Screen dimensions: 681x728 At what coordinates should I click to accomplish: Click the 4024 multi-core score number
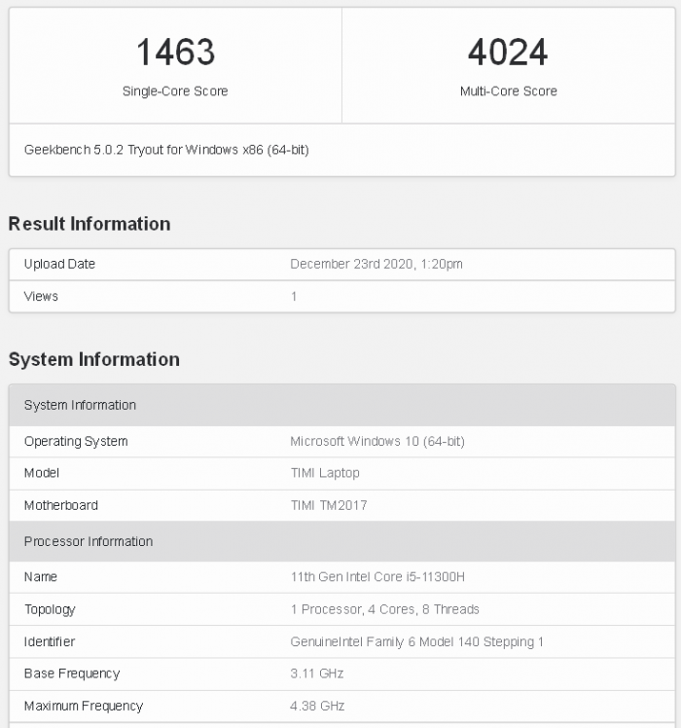tap(508, 53)
